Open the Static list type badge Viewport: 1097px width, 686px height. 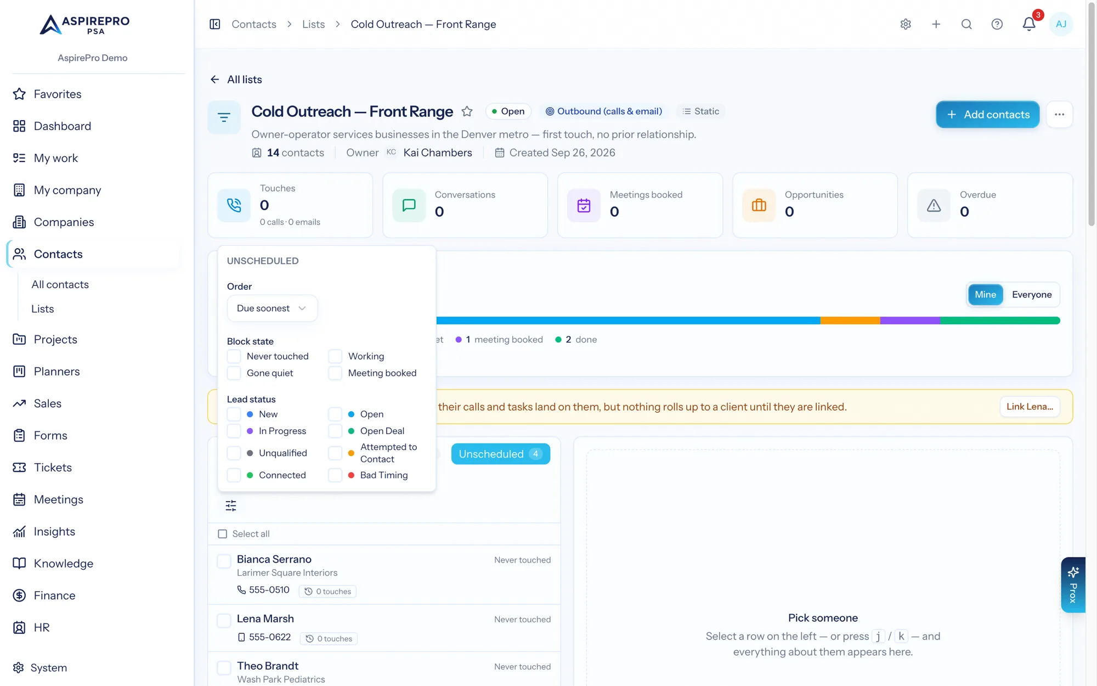pos(700,111)
